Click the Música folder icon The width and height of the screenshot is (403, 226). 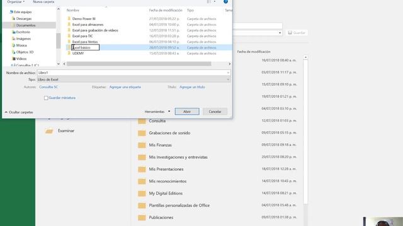click(14, 45)
